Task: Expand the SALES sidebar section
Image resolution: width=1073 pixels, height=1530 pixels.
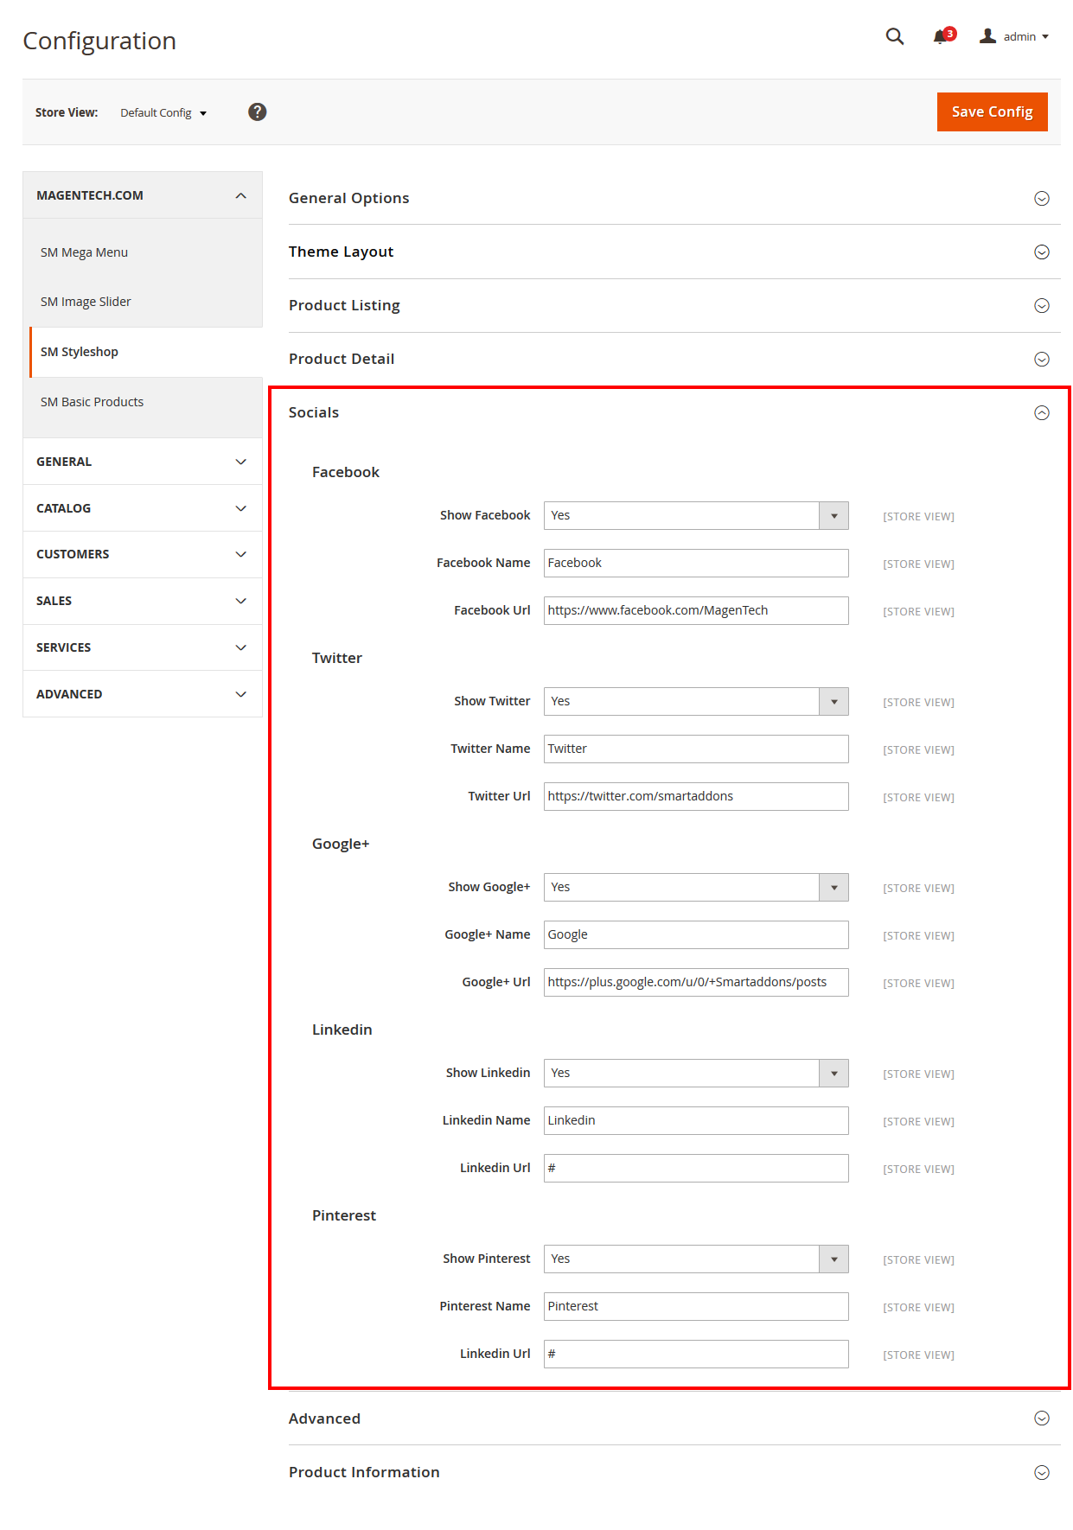Action: 143,601
